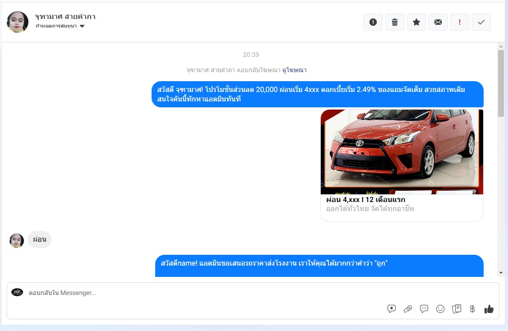Click customer message bubble ผ่อน
Viewport: 508px width, 331px height.
pyautogui.click(x=40, y=239)
